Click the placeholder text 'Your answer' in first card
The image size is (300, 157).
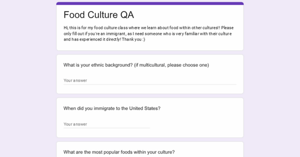click(75, 80)
